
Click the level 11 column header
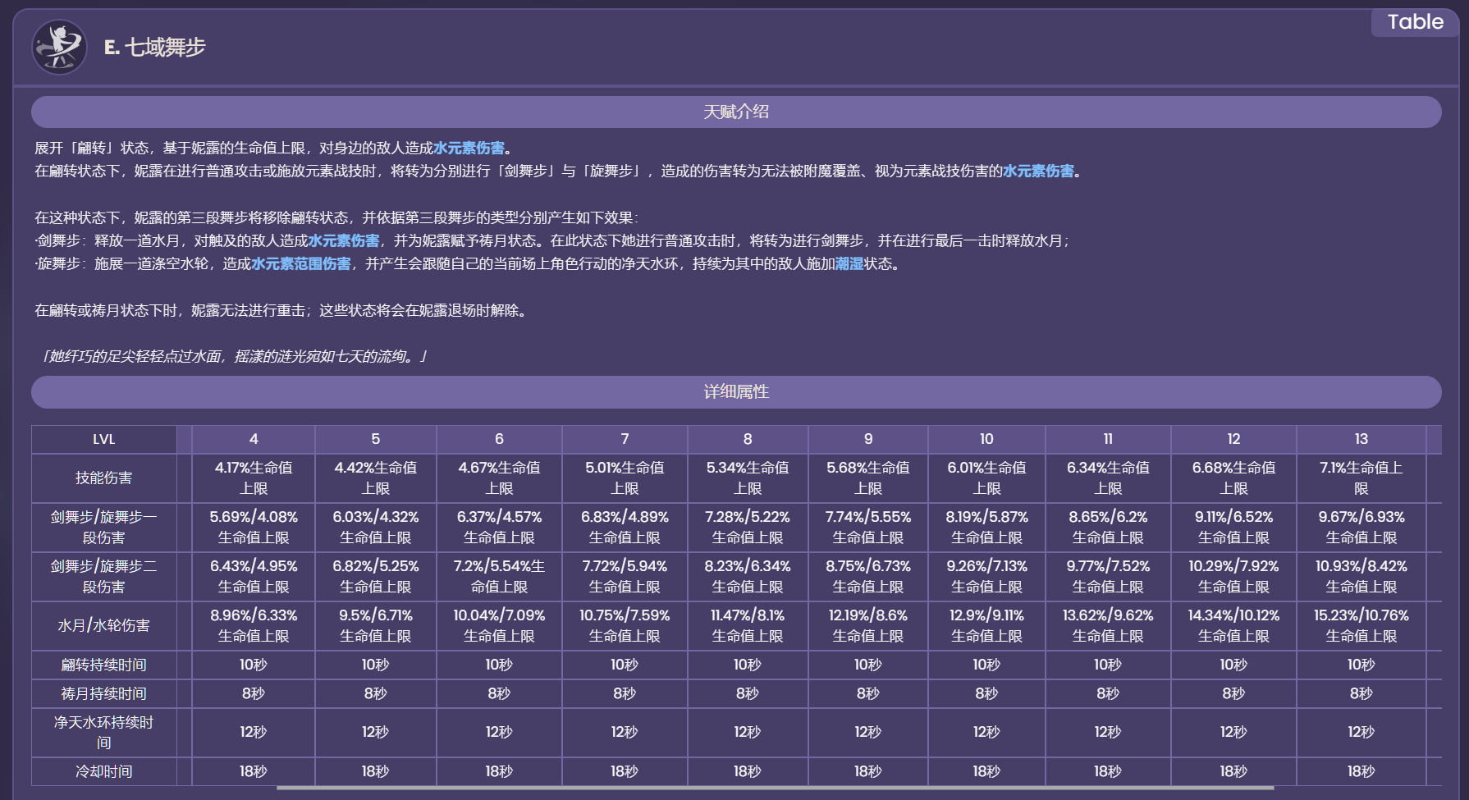pos(1108,439)
